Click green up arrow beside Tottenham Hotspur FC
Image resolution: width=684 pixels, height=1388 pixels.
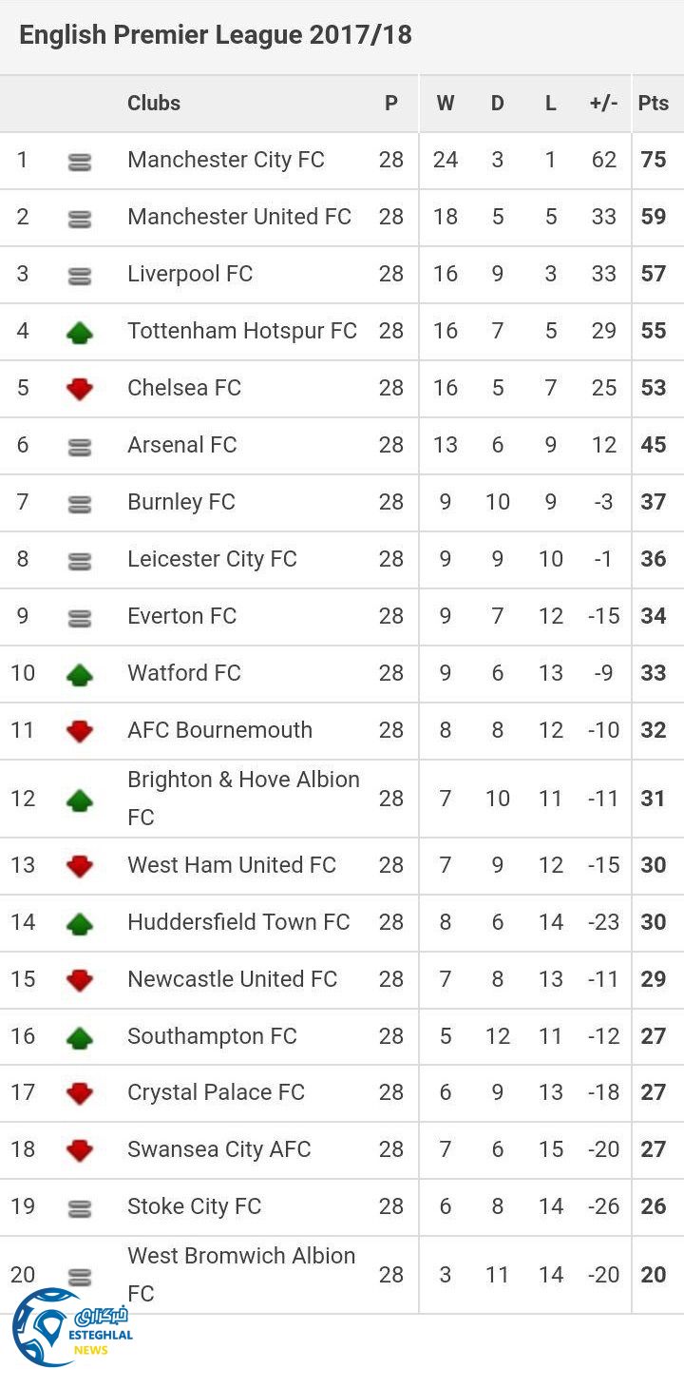[80, 332]
